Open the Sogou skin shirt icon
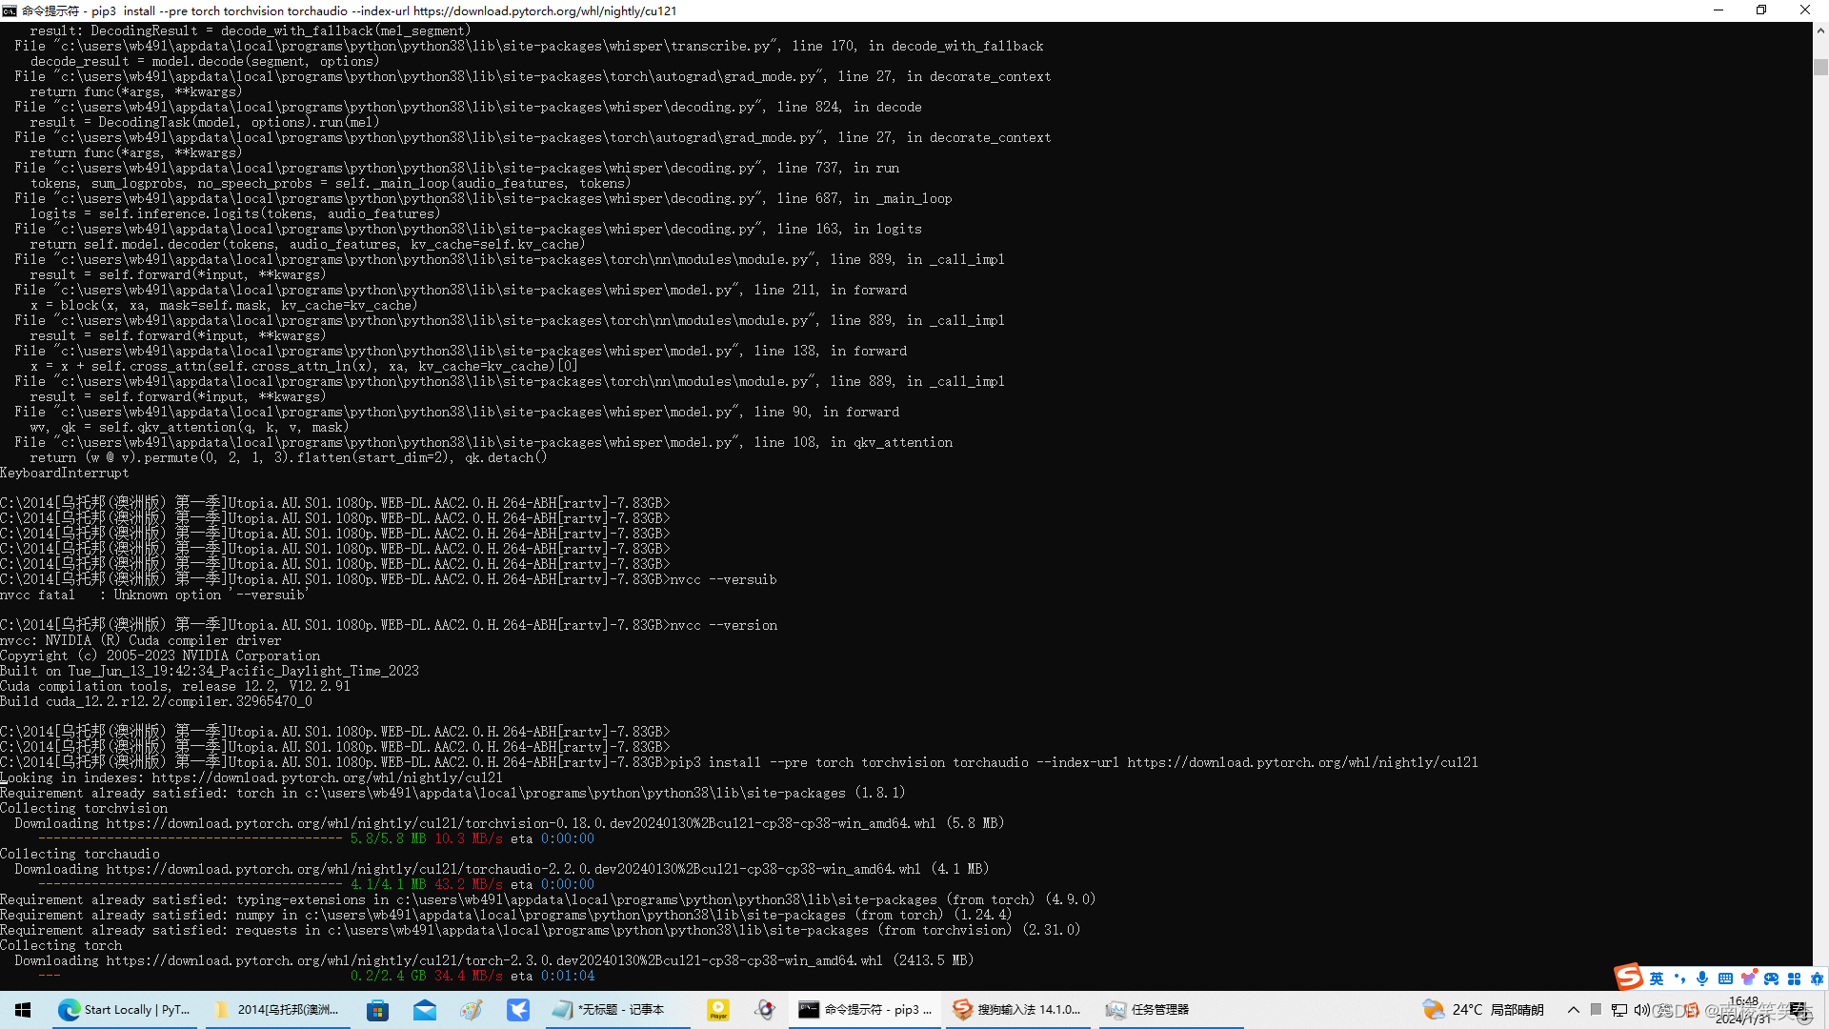Screen dimensions: 1829x1029 click(x=1748, y=979)
